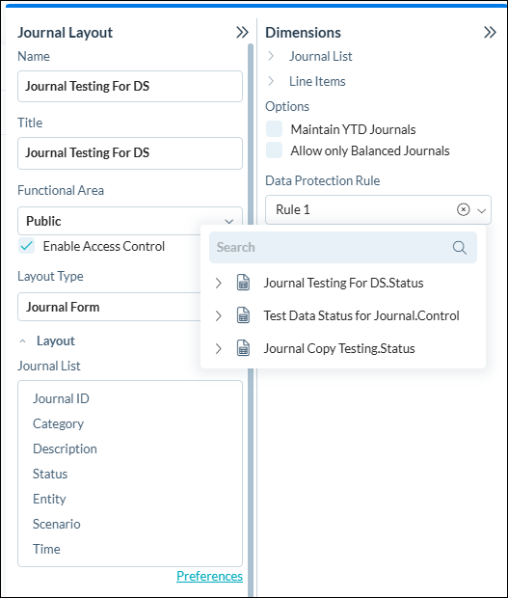
Task: Collapse the Journal Layout panel with double-chevron icon
Action: [x=242, y=33]
